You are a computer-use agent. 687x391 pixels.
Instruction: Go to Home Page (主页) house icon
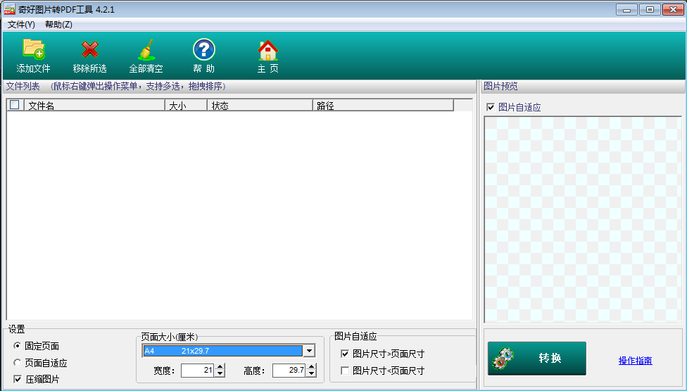[x=267, y=49]
